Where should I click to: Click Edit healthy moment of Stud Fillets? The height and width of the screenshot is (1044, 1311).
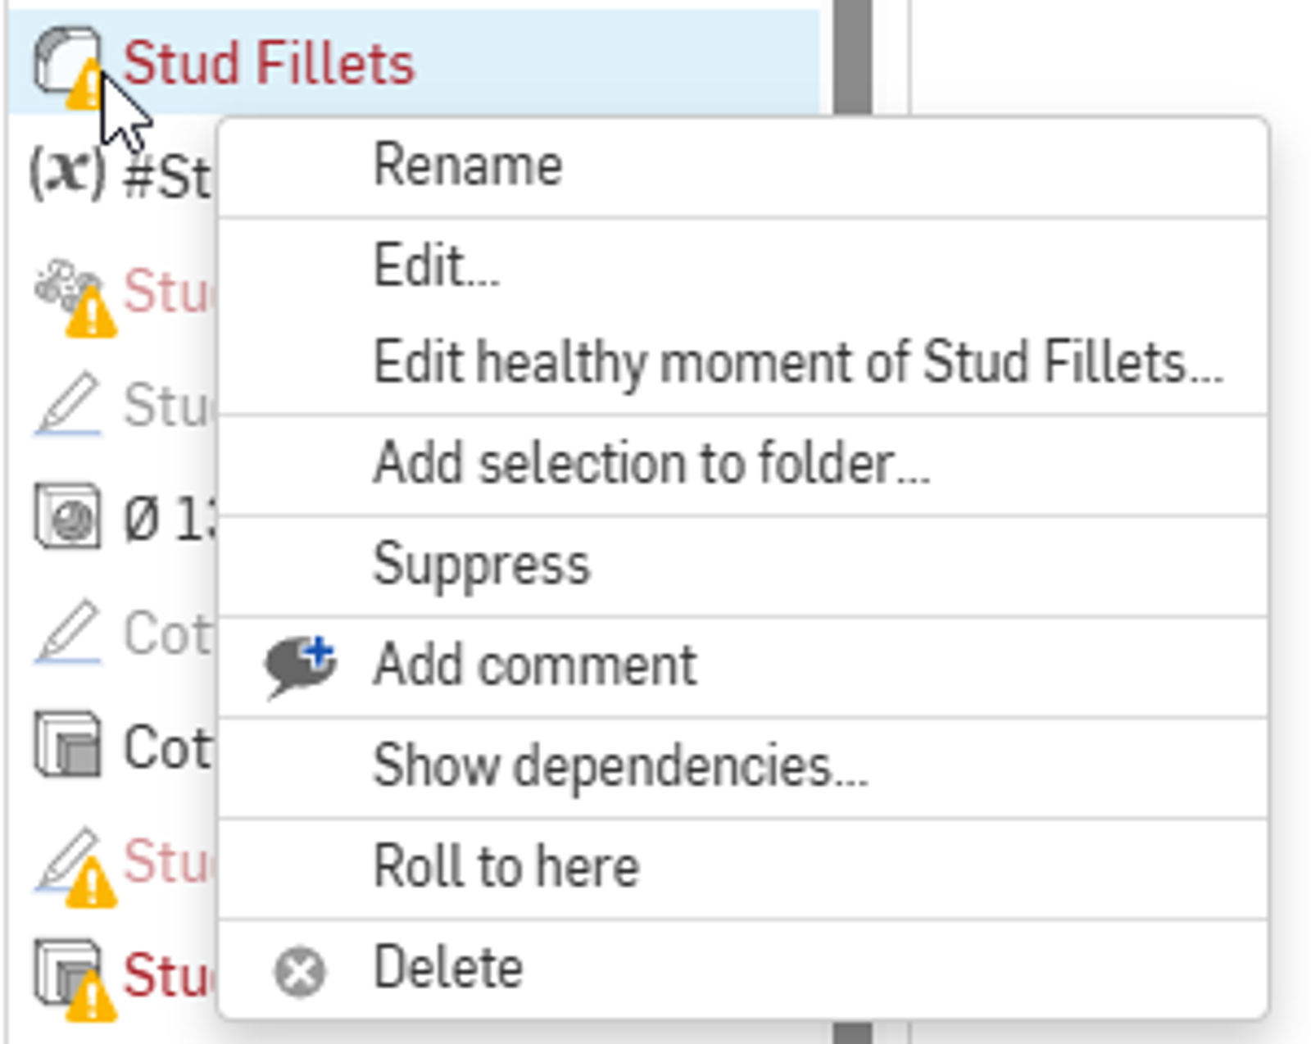799,365
